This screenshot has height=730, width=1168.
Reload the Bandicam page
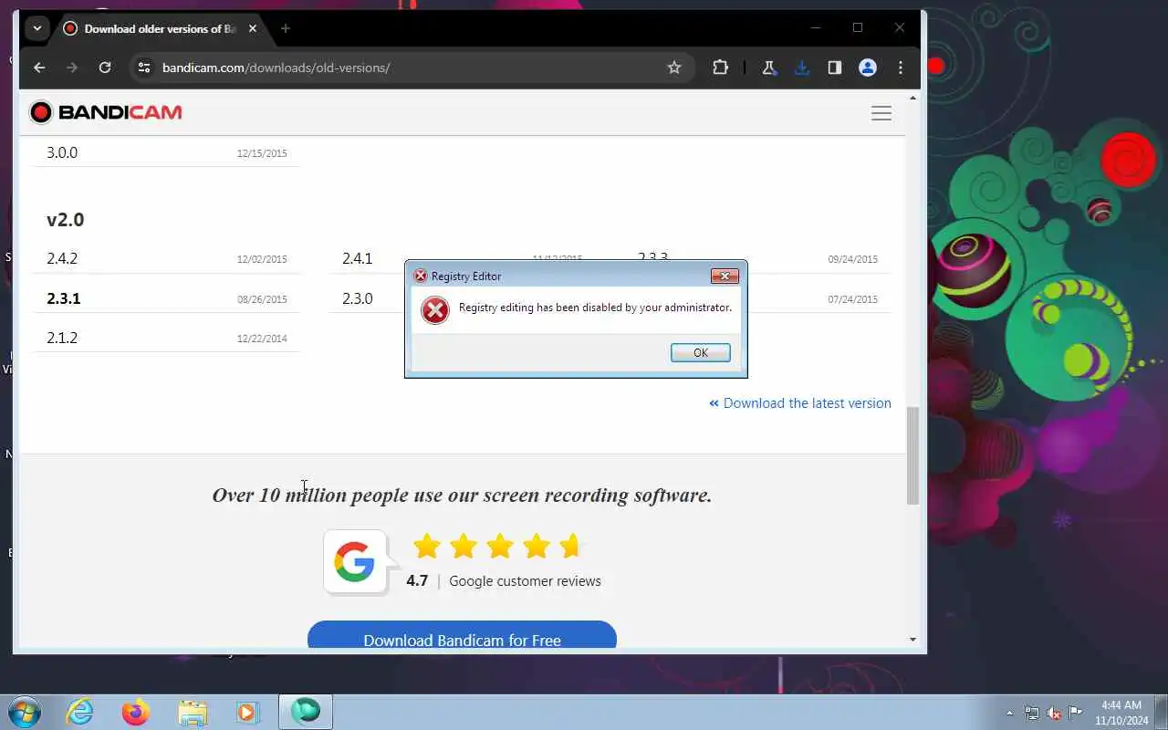pos(105,68)
